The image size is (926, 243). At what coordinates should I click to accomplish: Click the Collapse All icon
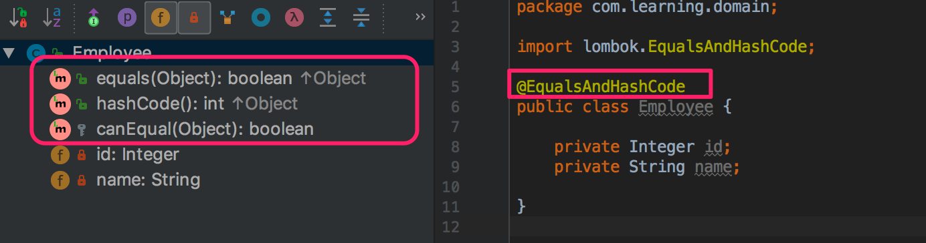[x=361, y=18]
